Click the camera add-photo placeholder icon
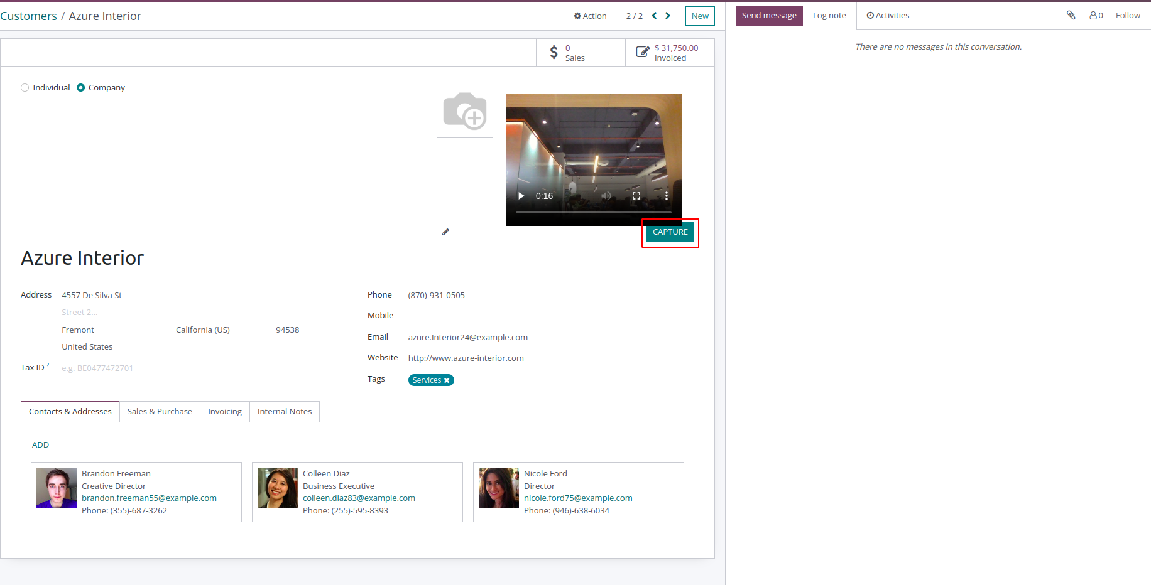 [x=465, y=110]
